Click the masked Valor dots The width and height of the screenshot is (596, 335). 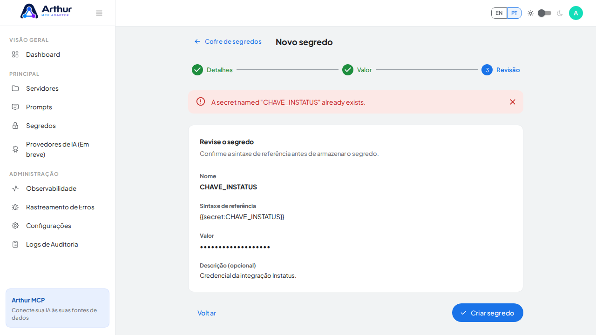235,247
